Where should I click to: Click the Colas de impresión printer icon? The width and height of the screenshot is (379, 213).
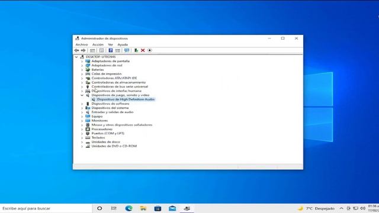[x=88, y=74]
